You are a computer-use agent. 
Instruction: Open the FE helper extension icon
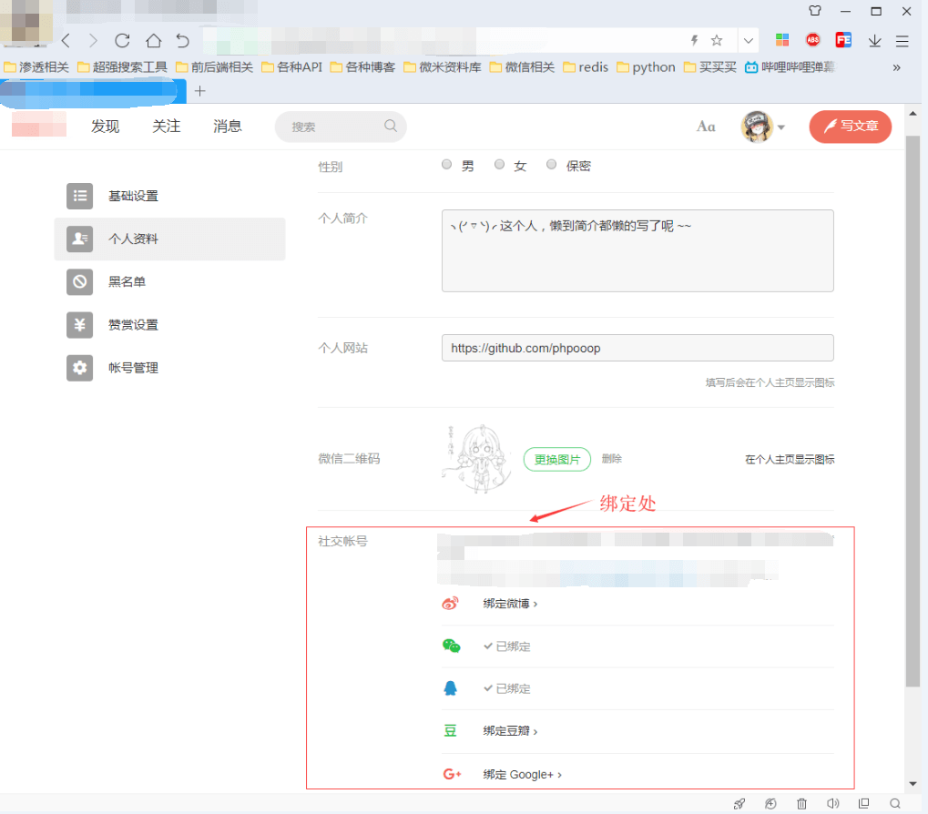point(843,40)
